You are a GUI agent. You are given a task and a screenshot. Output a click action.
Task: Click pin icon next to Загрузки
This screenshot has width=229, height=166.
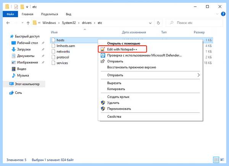(x=43, y=49)
